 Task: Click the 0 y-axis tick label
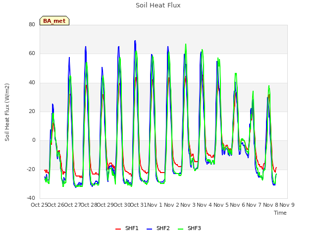coord(34,140)
